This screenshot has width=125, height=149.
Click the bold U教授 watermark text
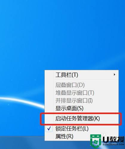coord(113,139)
